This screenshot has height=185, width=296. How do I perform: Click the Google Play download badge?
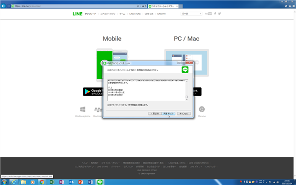point(93,92)
